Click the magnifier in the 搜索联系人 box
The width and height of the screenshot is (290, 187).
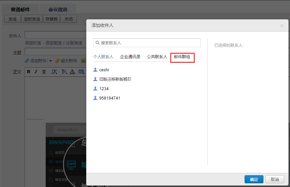click(98, 43)
